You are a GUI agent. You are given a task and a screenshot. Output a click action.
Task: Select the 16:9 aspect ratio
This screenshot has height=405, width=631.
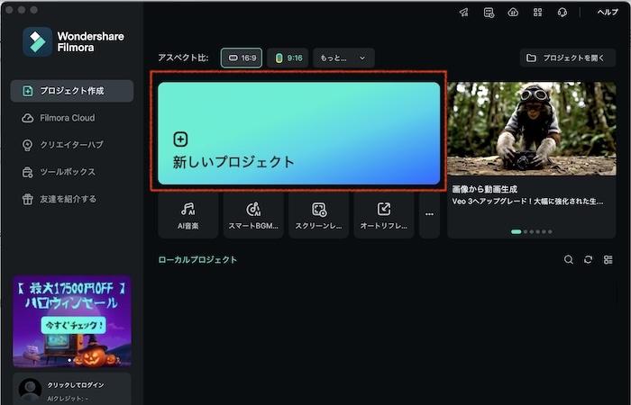pos(242,58)
